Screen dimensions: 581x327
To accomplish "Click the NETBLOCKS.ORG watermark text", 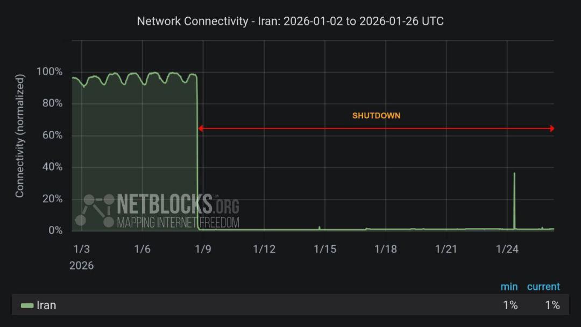I will tap(178, 204).
